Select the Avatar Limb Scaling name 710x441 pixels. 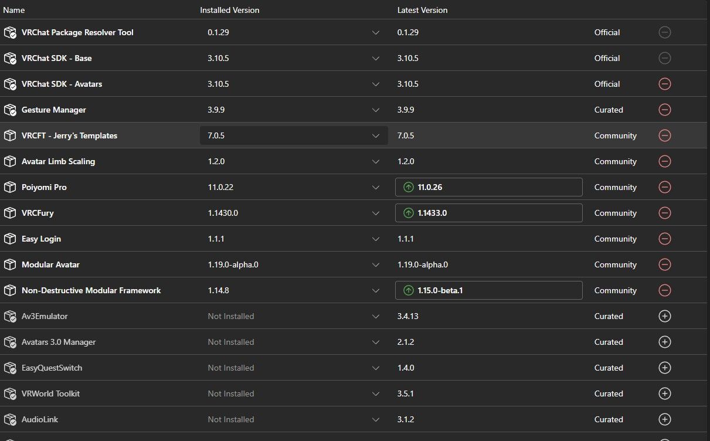tap(58, 161)
